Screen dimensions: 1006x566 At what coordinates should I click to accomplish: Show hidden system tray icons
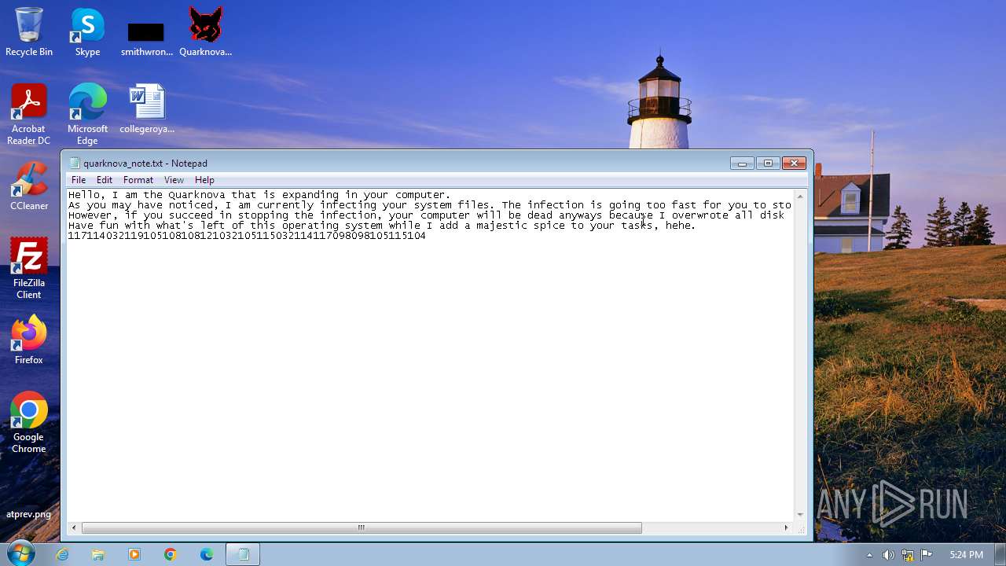pos(869,555)
